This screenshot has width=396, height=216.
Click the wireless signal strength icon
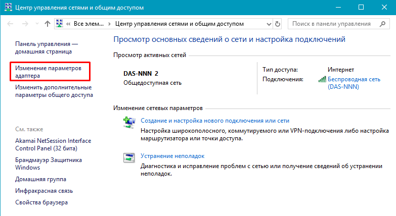pos(322,79)
